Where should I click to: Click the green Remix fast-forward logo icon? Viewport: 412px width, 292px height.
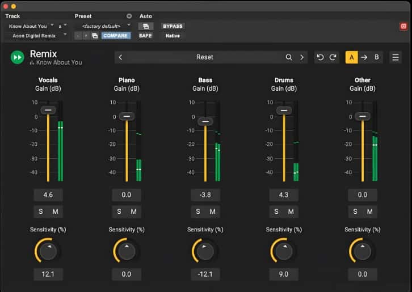click(x=18, y=57)
